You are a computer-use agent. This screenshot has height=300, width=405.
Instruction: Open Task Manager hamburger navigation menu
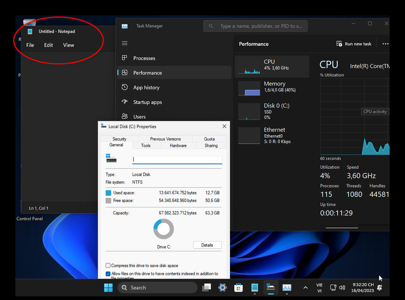[x=124, y=43]
